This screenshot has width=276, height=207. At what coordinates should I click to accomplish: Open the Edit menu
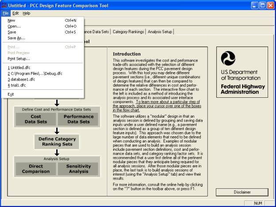coord(15,13)
